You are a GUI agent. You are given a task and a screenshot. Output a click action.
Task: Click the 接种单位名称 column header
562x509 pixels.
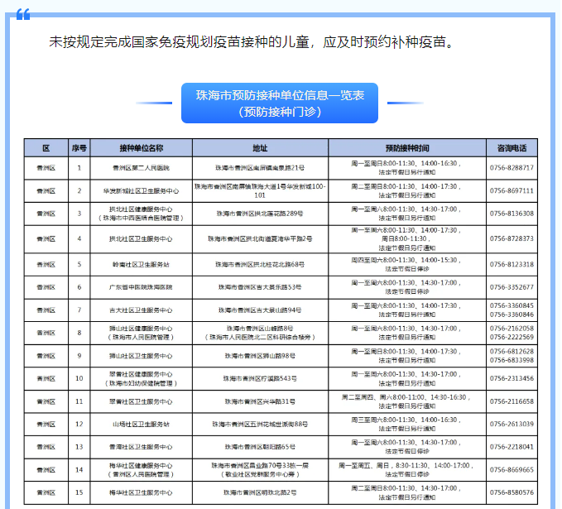tap(142, 148)
